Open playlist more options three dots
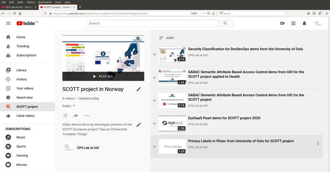 coord(87,116)
